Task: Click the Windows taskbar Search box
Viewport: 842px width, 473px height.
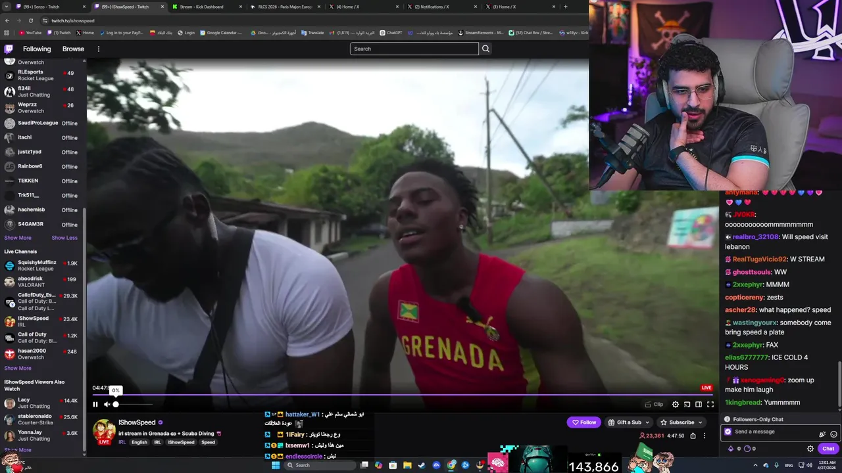Action: [320, 465]
